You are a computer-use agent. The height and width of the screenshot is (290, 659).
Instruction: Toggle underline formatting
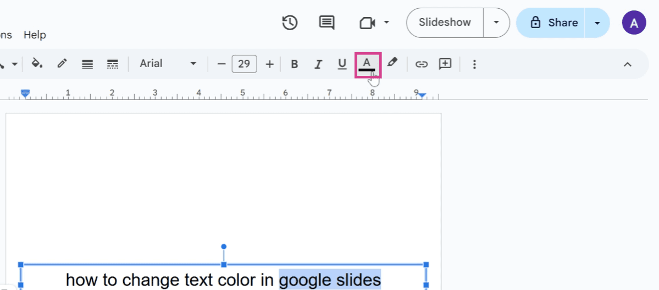coord(342,64)
